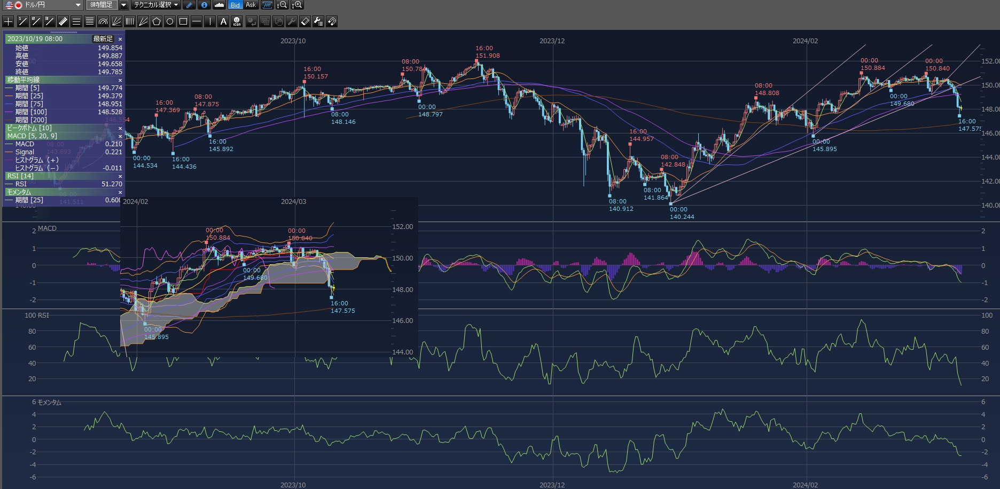1000x489 pixels.
Task: Select the circle drawing tool
Action: pyautogui.click(x=170, y=21)
